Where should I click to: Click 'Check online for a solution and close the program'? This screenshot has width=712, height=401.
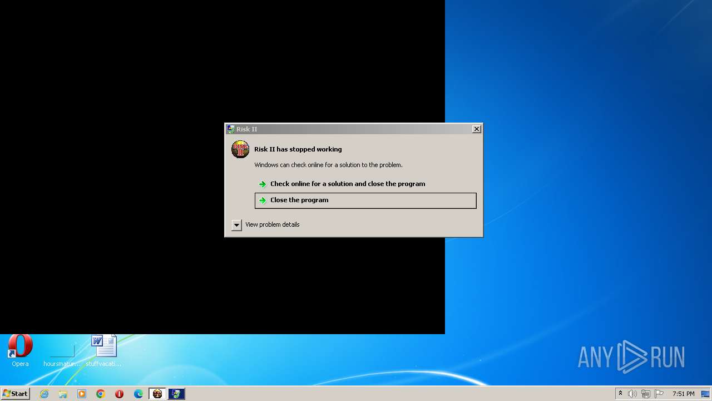(x=365, y=184)
